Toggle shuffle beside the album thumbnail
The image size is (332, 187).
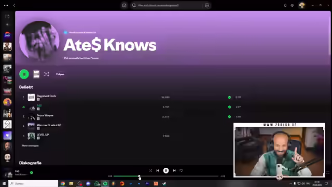(x=47, y=74)
